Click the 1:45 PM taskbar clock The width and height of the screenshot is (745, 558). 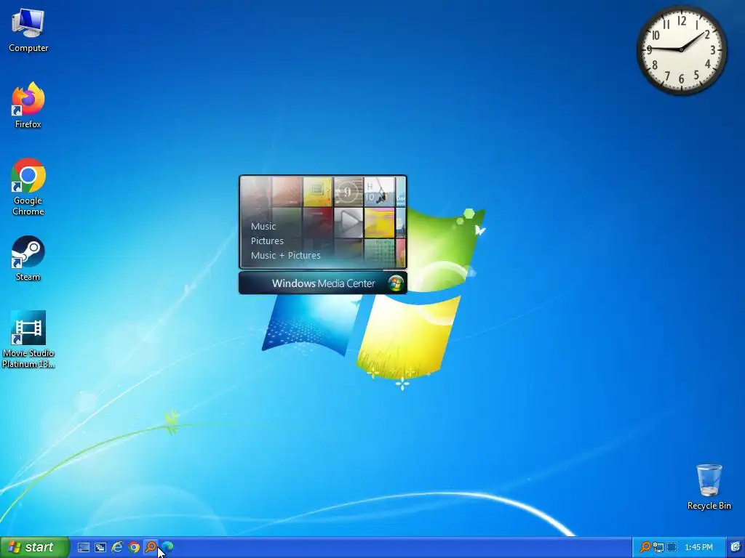(698, 548)
